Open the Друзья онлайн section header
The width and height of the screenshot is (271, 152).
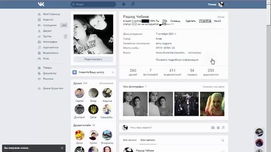[x=82, y=125]
